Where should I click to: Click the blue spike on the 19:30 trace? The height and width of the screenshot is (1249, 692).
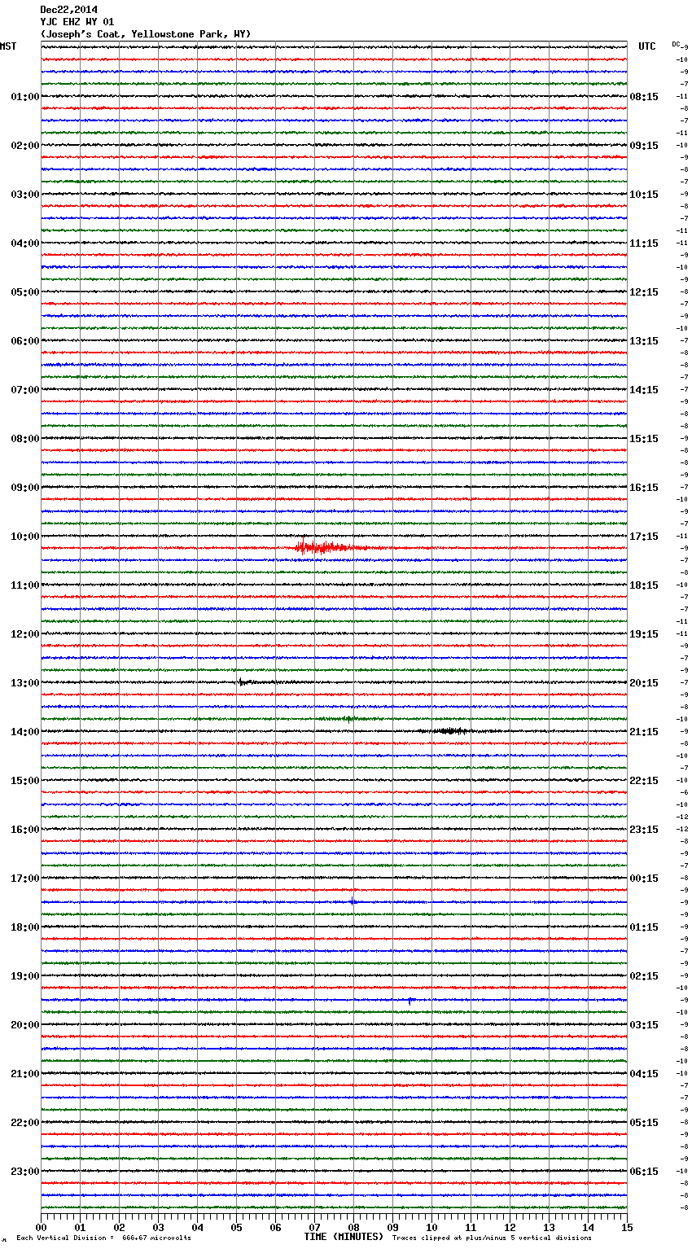(x=410, y=1000)
